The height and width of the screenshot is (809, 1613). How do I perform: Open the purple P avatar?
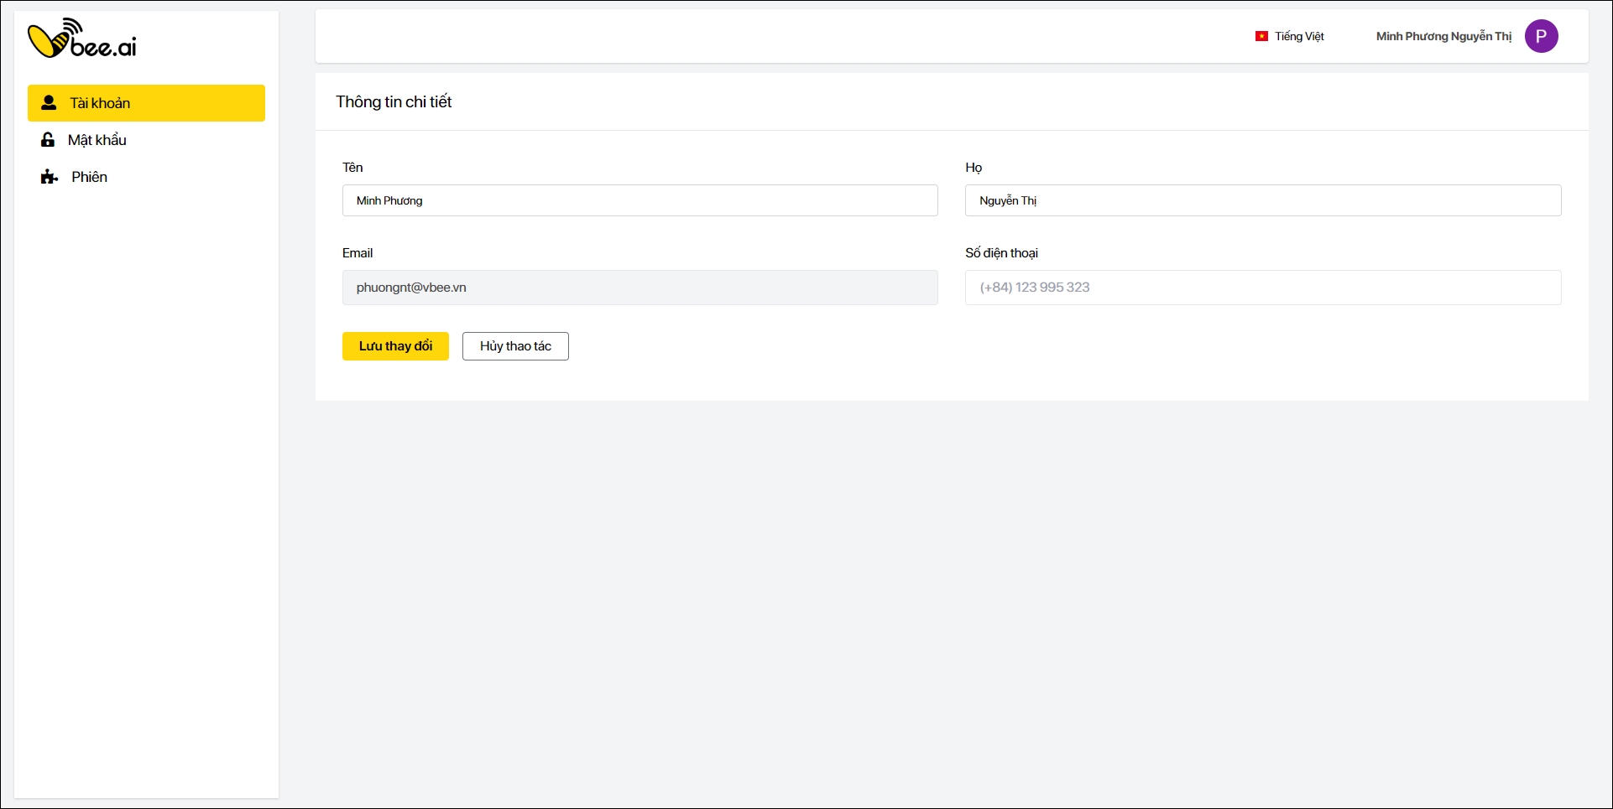pos(1541,36)
